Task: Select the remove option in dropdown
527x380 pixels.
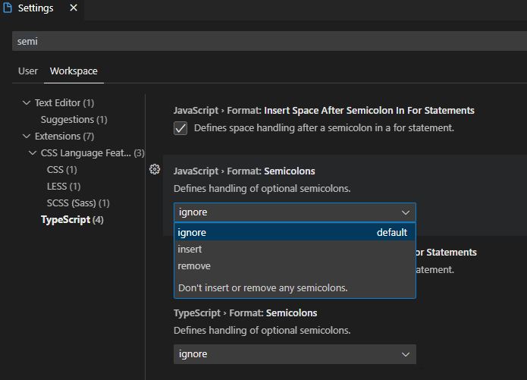Action: [x=194, y=266]
